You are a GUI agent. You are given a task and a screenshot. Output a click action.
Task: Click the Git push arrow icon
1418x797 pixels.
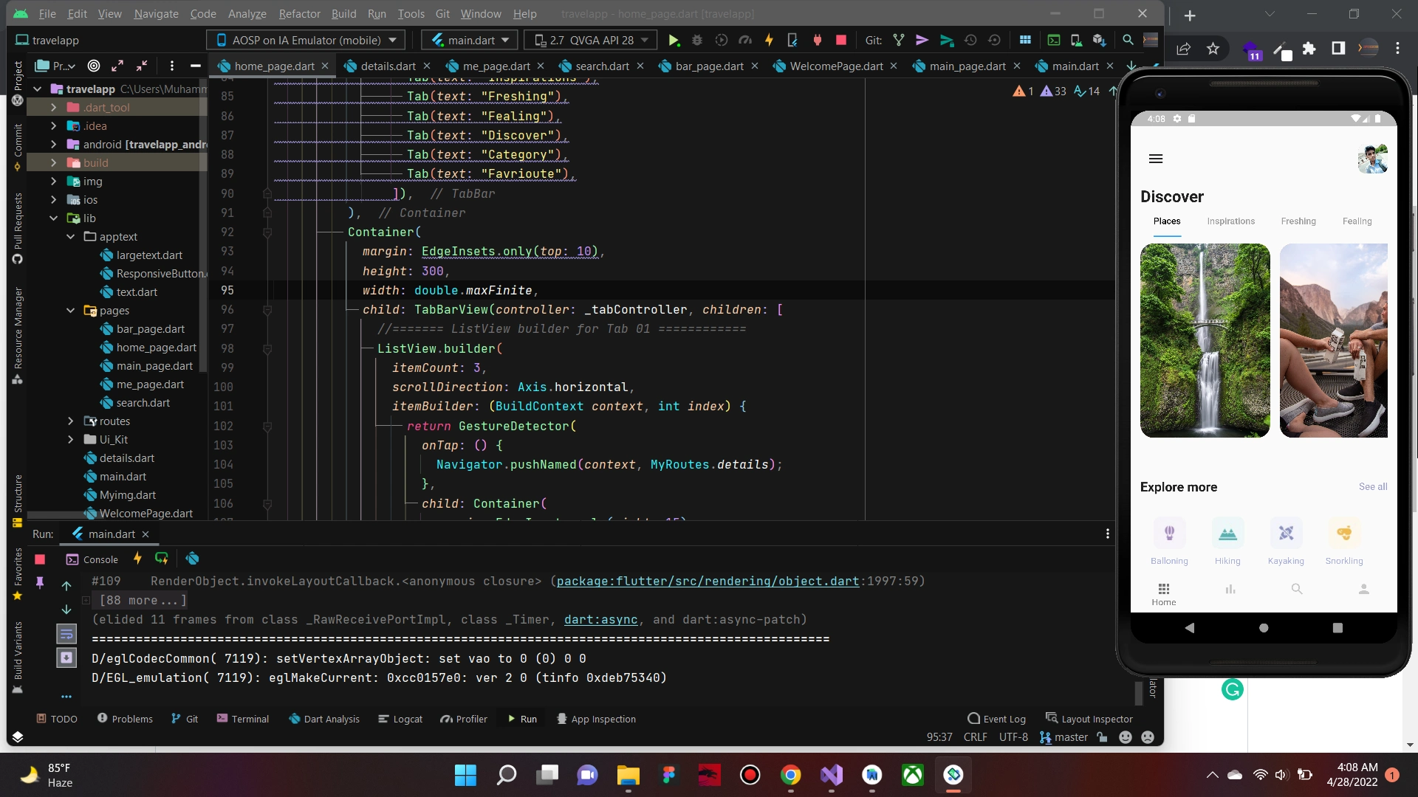pos(946,41)
